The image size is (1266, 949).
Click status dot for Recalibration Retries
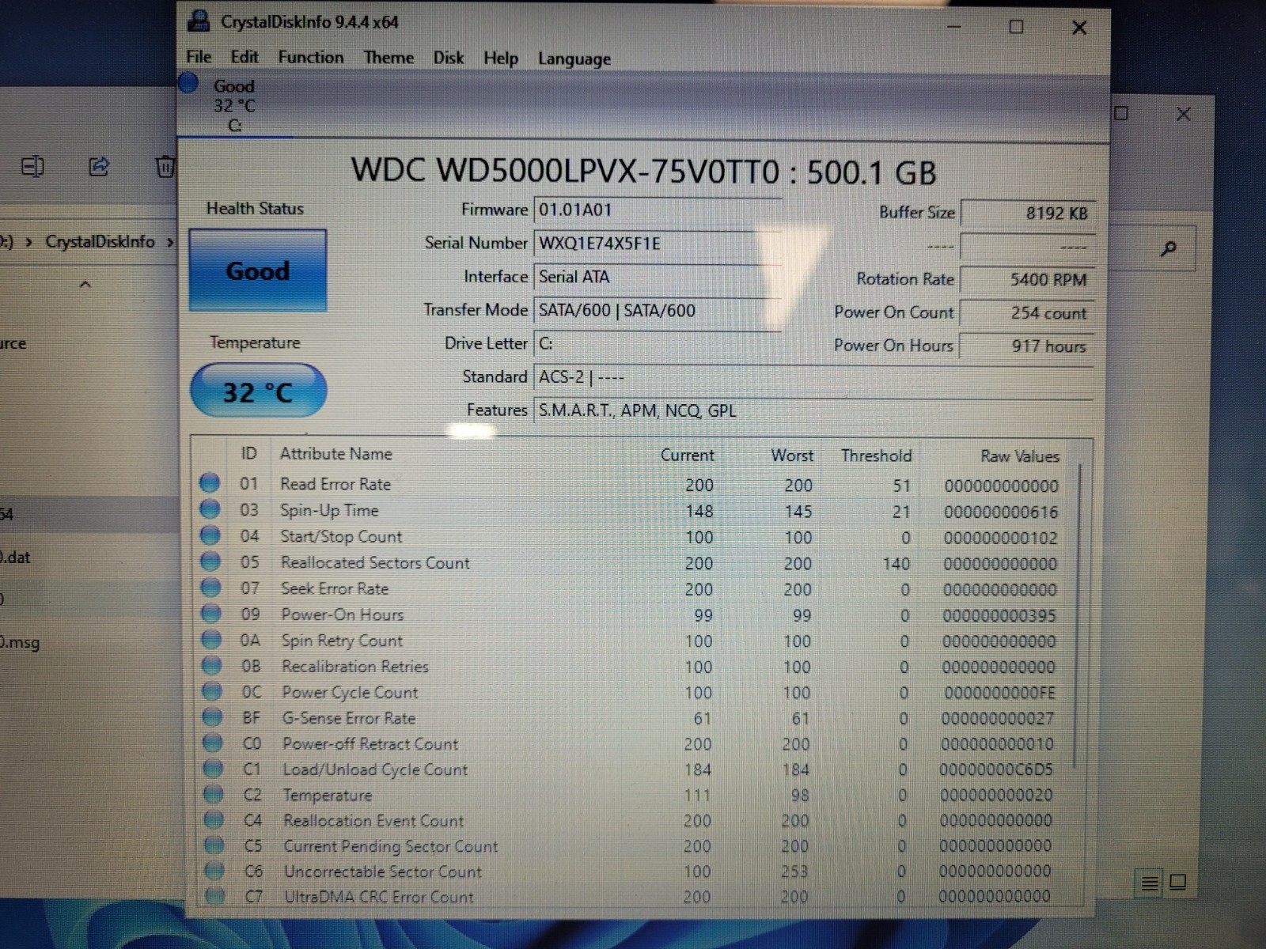coord(211,664)
